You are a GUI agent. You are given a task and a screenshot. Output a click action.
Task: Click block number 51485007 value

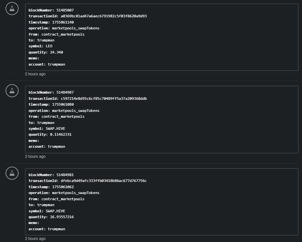[65, 10]
